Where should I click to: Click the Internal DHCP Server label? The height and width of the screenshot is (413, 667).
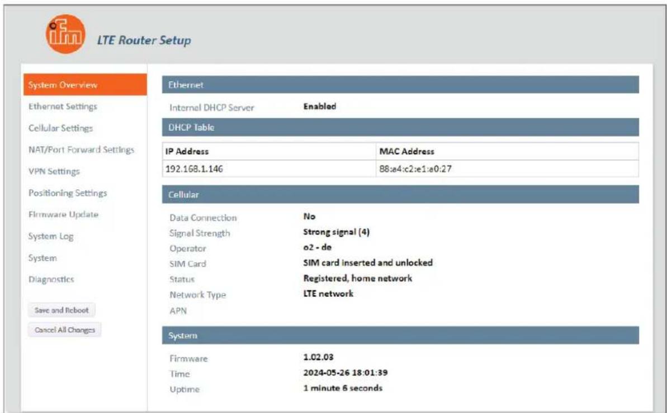coord(212,108)
